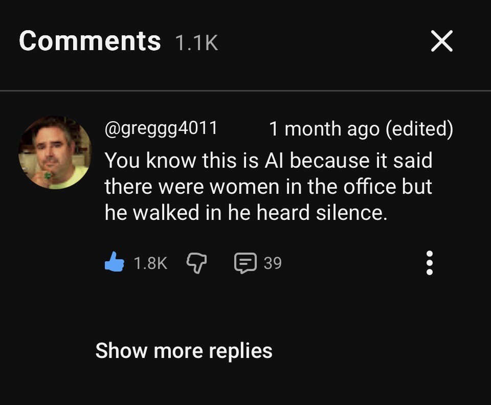Tap the 39 replies count
The width and height of the screenshot is (491, 405).
coord(273,263)
